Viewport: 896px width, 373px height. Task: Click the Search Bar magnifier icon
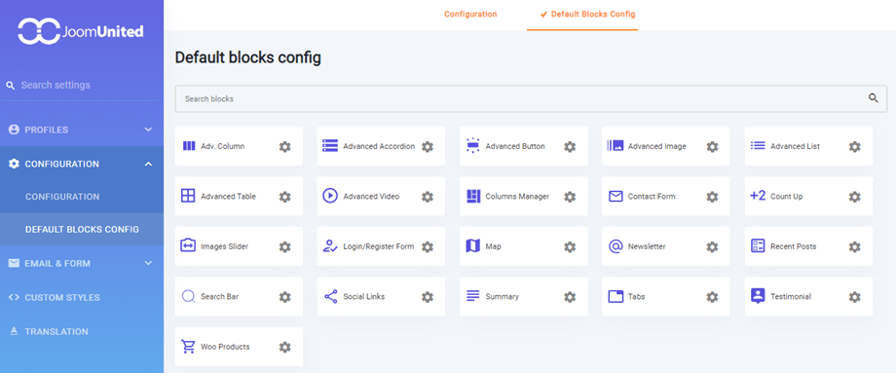coord(189,296)
